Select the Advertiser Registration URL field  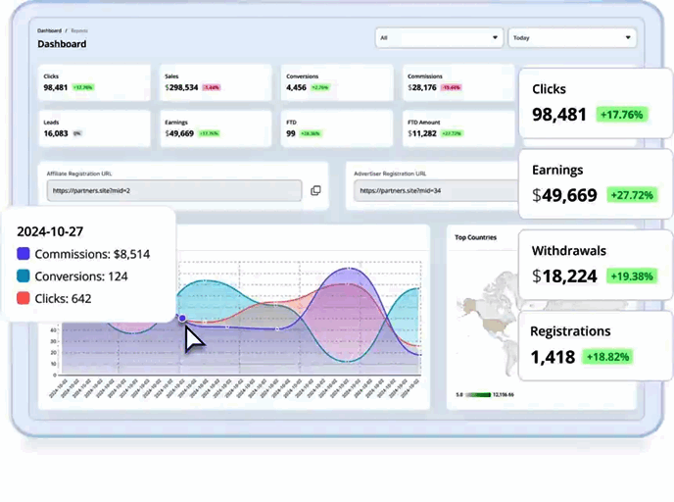(x=436, y=190)
